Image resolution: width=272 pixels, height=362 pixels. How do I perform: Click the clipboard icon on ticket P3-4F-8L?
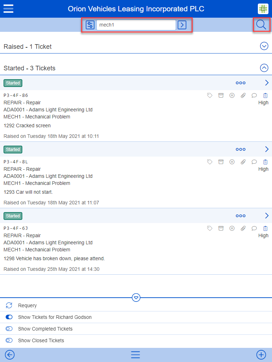point(265,162)
